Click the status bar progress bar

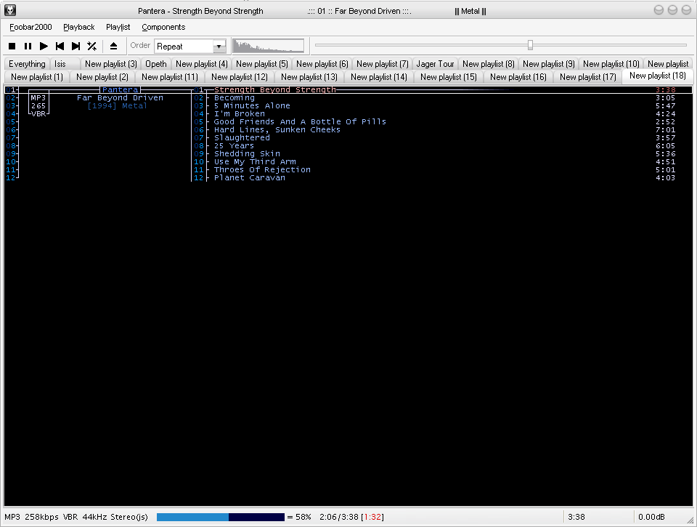click(220, 517)
